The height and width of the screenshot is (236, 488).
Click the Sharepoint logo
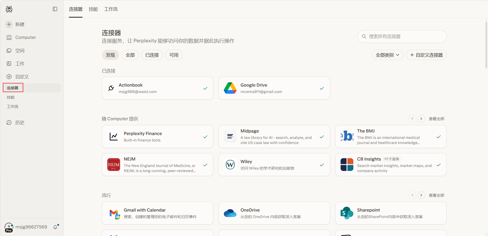point(347,213)
